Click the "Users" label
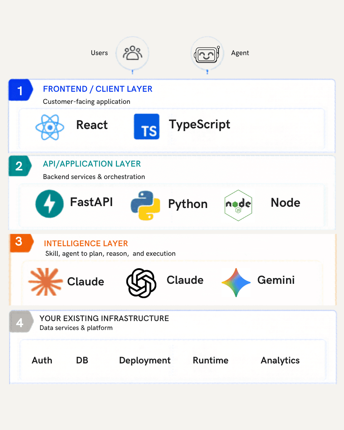344x430 pixels. coord(99,53)
